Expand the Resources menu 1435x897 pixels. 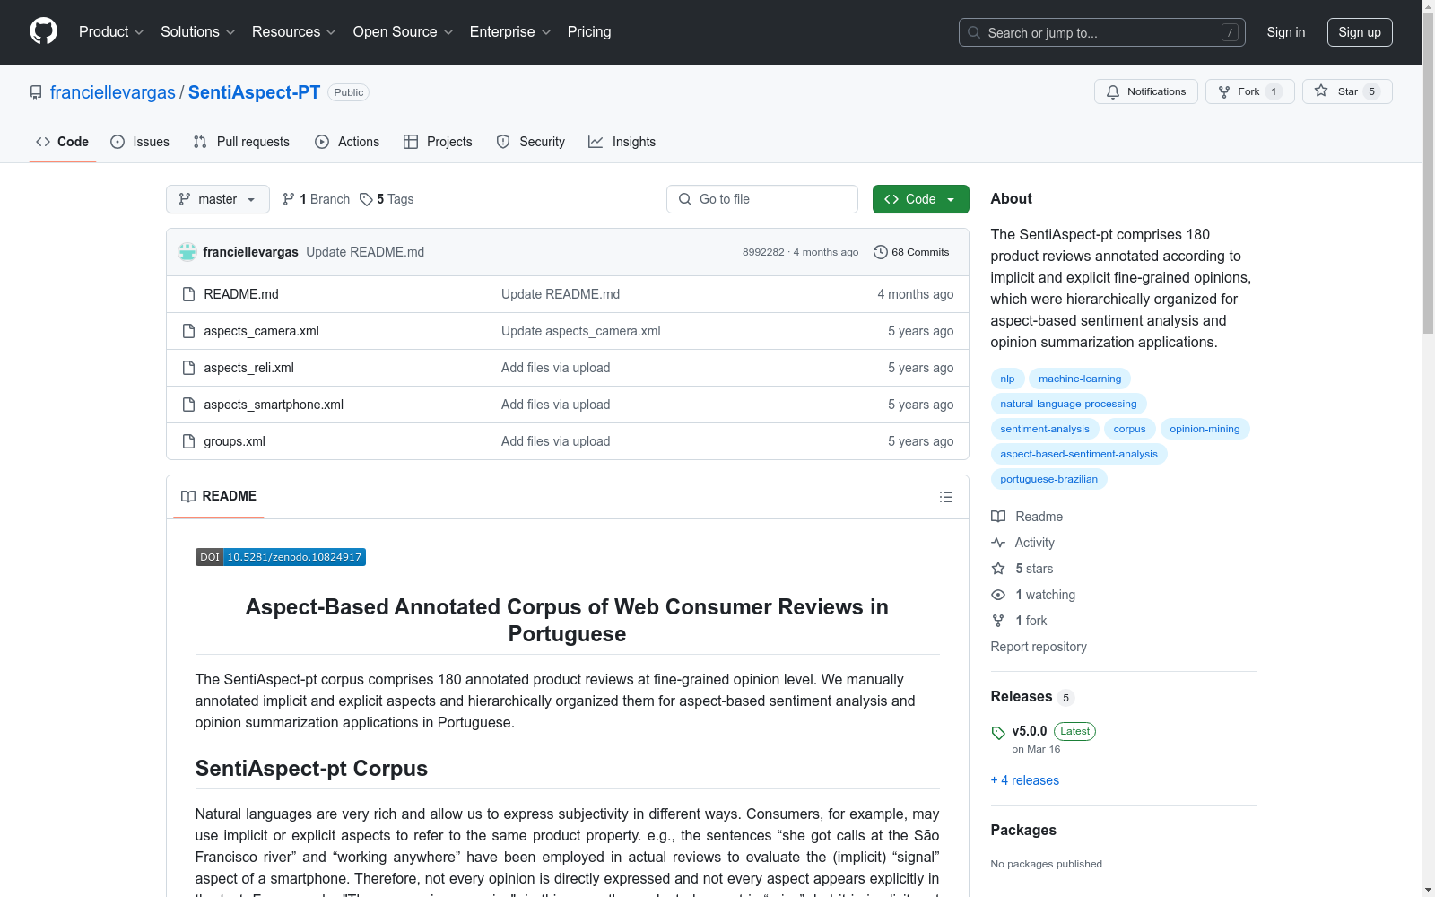pyautogui.click(x=294, y=32)
